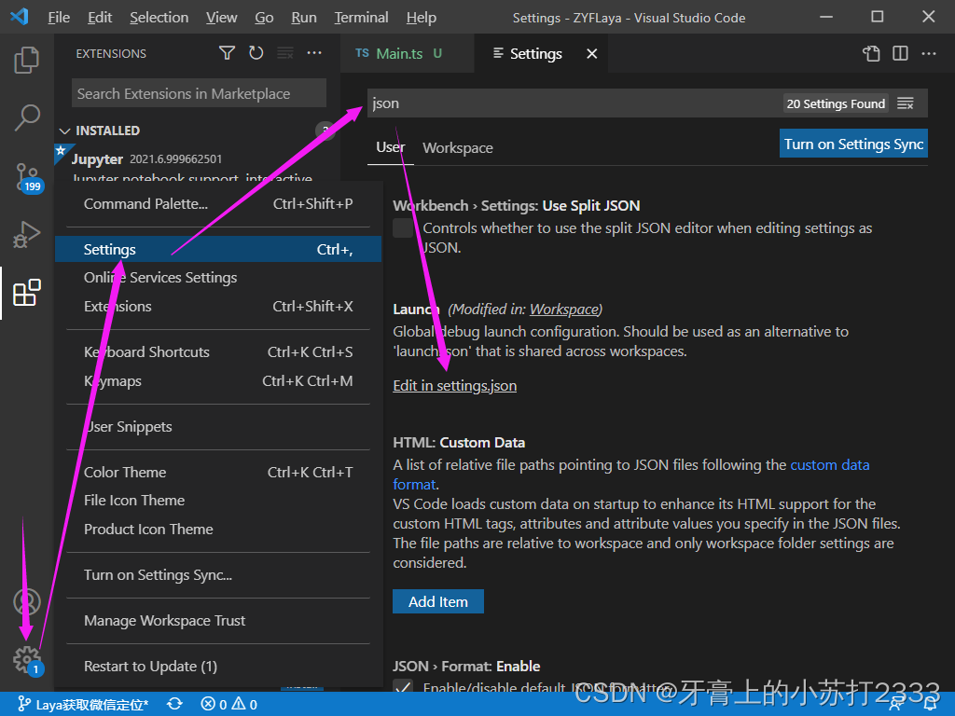
Task: Filter extensions using the funnel icon
Action: click(228, 53)
